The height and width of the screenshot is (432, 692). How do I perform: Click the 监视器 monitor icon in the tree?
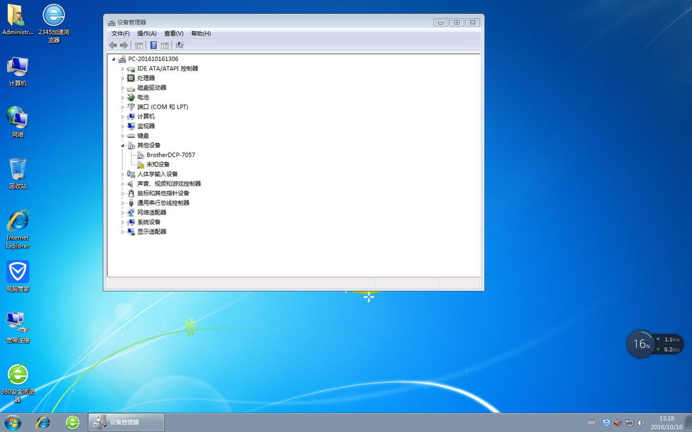tap(131, 126)
